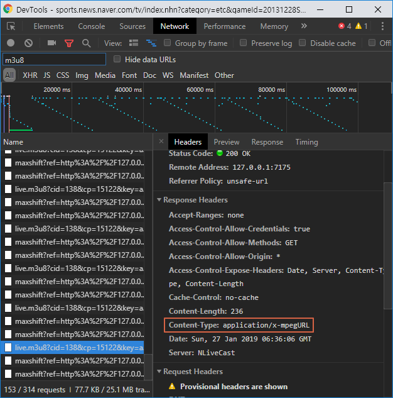Viewport: 393px width, 398px height.
Task: Toggle the Offline checkbox
Action: pyautogui.click(x=372, y=43)
